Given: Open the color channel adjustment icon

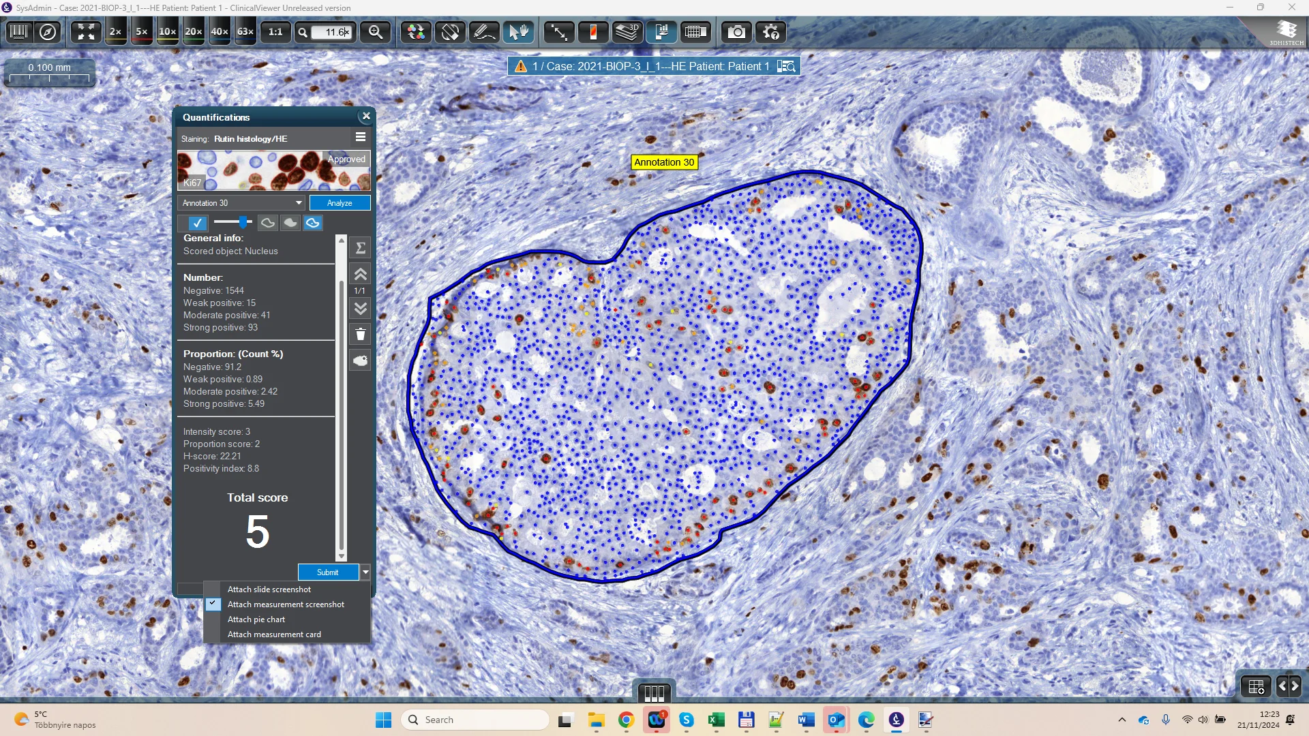Looking at the screenshot, I should point(416,32).
